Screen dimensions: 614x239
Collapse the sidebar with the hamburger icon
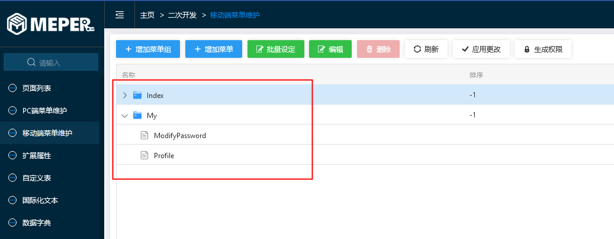tap(120, 15)
